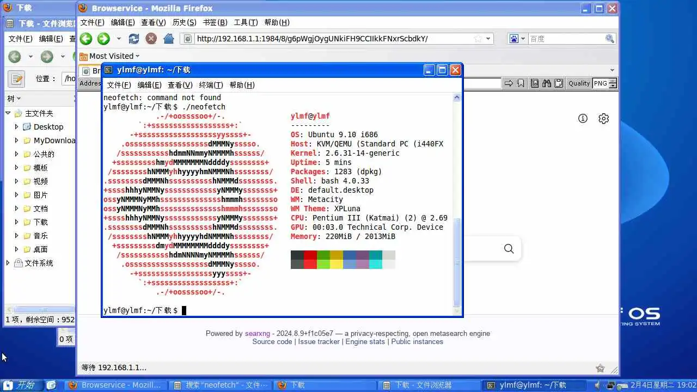Bookmark this page with the star icon
697x392 pixels.
coord(478,39)
